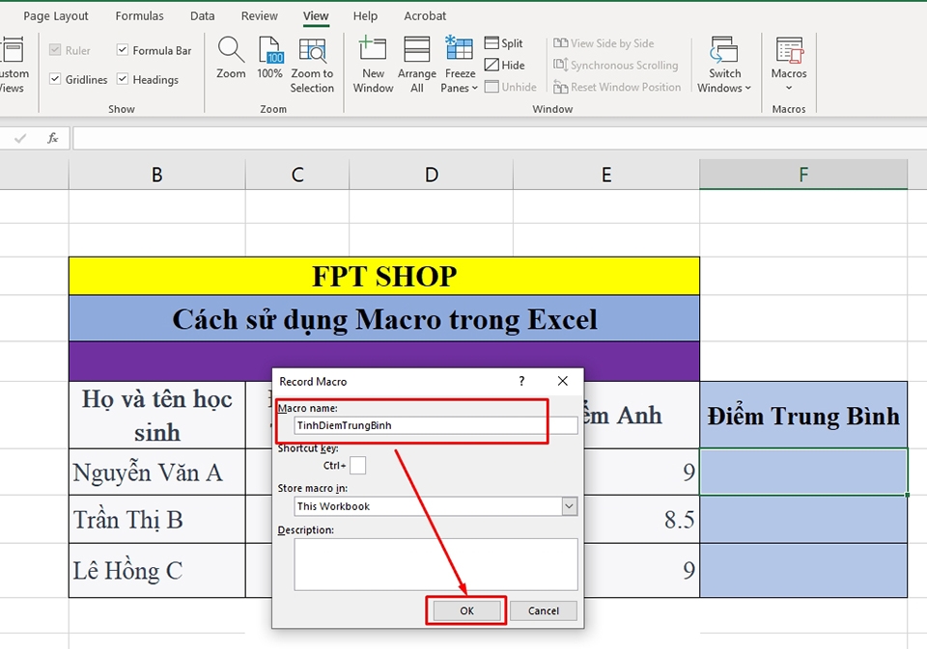Open Custom Views
Viewport: 927px width, 649px height.
[x=12, y=64]
